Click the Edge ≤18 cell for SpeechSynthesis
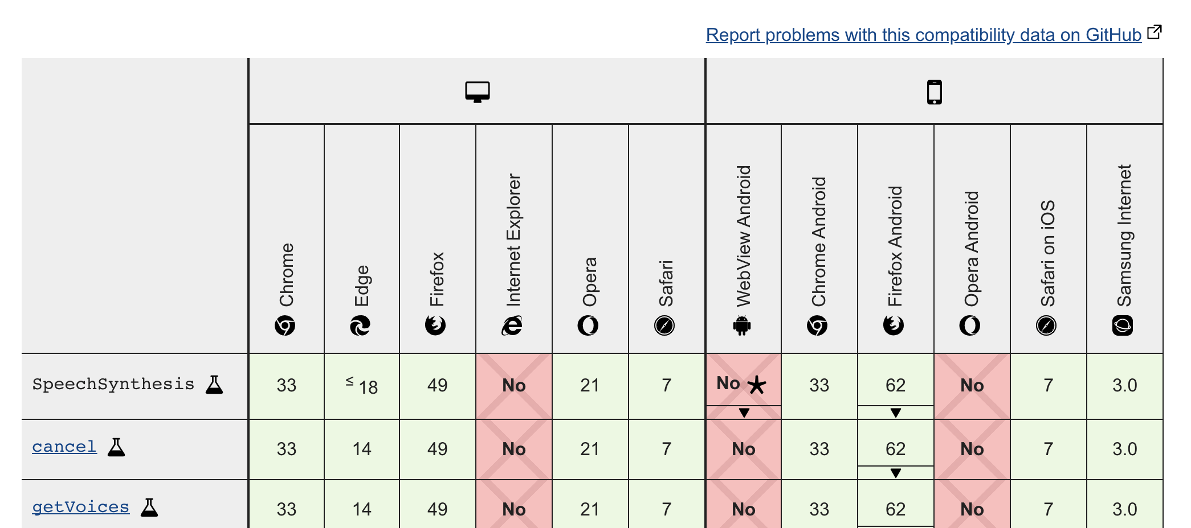Screen dimensions: 1191x528 362,386
